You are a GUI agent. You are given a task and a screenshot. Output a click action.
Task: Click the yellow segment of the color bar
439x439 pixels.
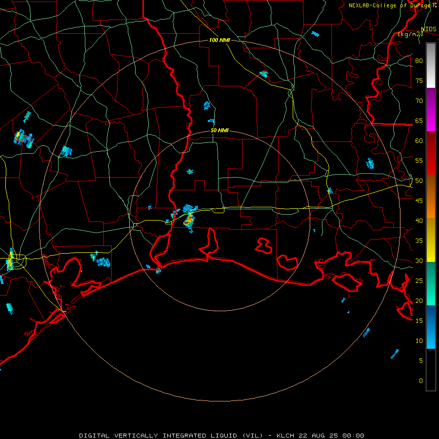(431, 240)
